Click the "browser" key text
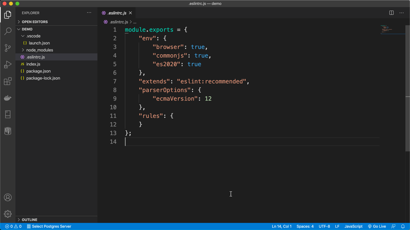This screenshot has height=230, width=410. coord(168,47)
